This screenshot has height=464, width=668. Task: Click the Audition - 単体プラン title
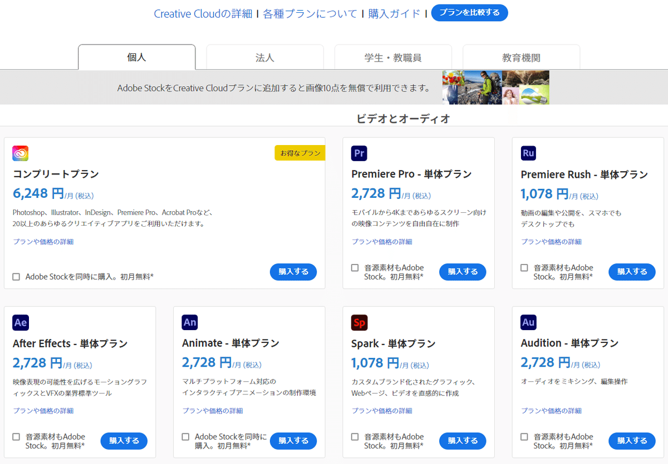coord(569,343)
